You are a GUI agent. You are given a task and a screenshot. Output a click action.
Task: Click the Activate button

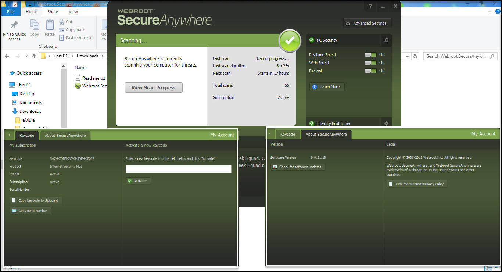click(138, 181)
